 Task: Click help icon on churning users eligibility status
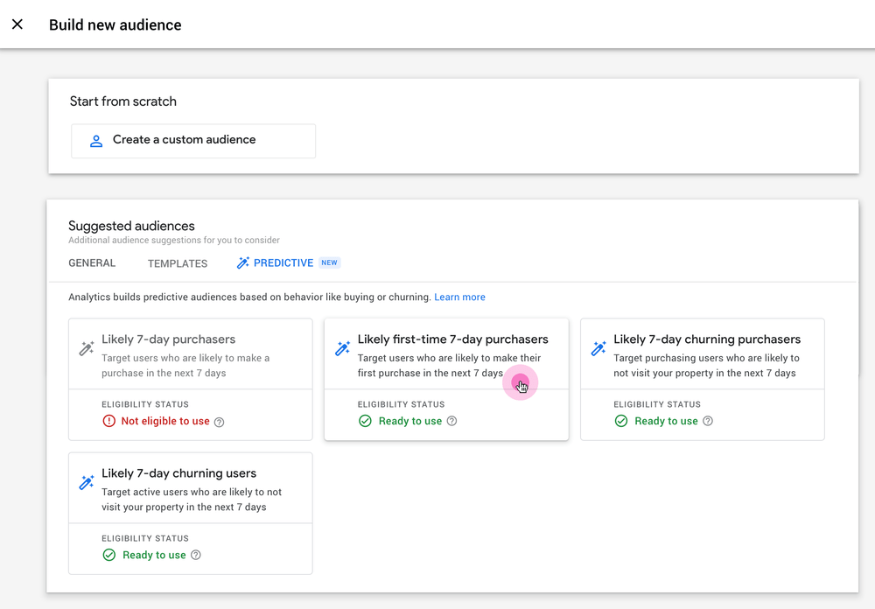pos(196,556)
